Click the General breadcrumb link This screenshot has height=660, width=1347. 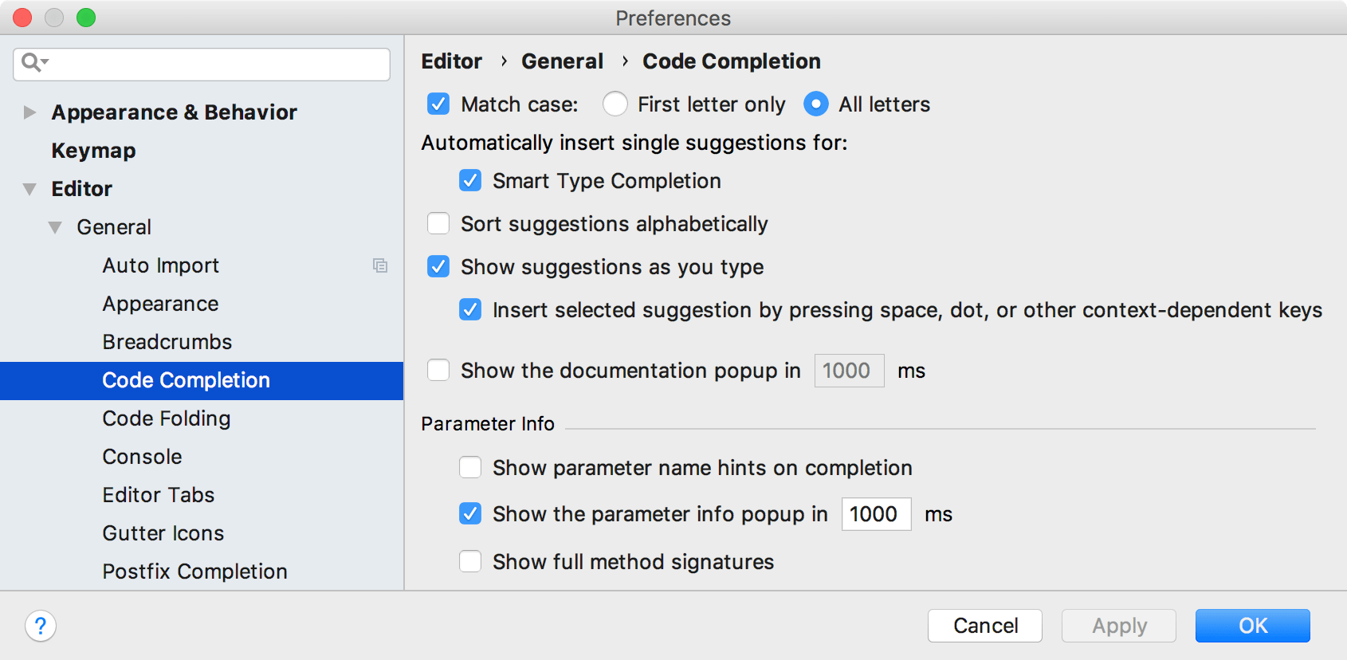[562, 61]
